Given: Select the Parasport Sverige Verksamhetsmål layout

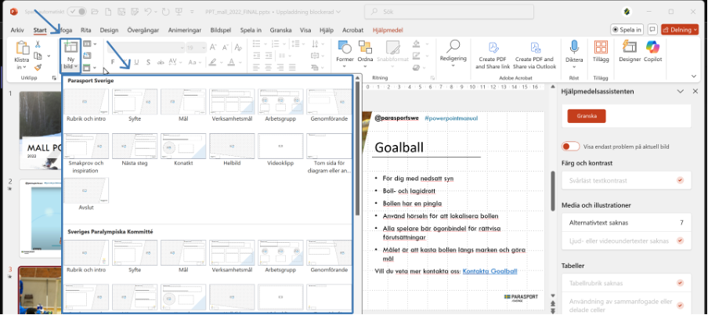Looking at the screenshot, I should [232, 101].
